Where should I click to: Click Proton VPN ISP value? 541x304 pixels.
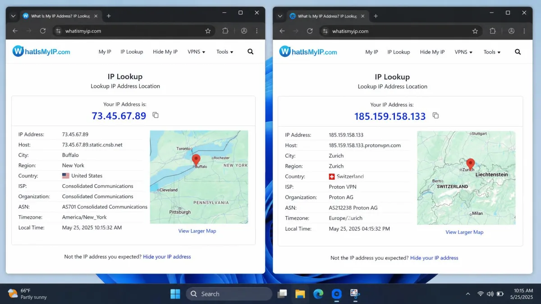coord(343,187)
